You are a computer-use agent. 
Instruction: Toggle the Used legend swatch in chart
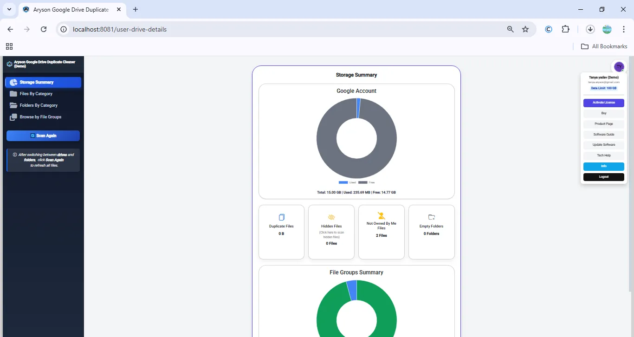[x=343, y=182]
